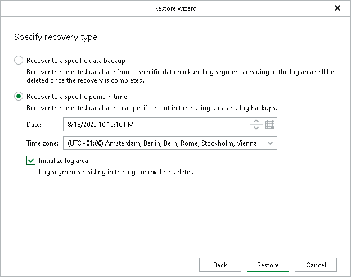Click the 'Specify recovery type' heading

coord(56,37)
